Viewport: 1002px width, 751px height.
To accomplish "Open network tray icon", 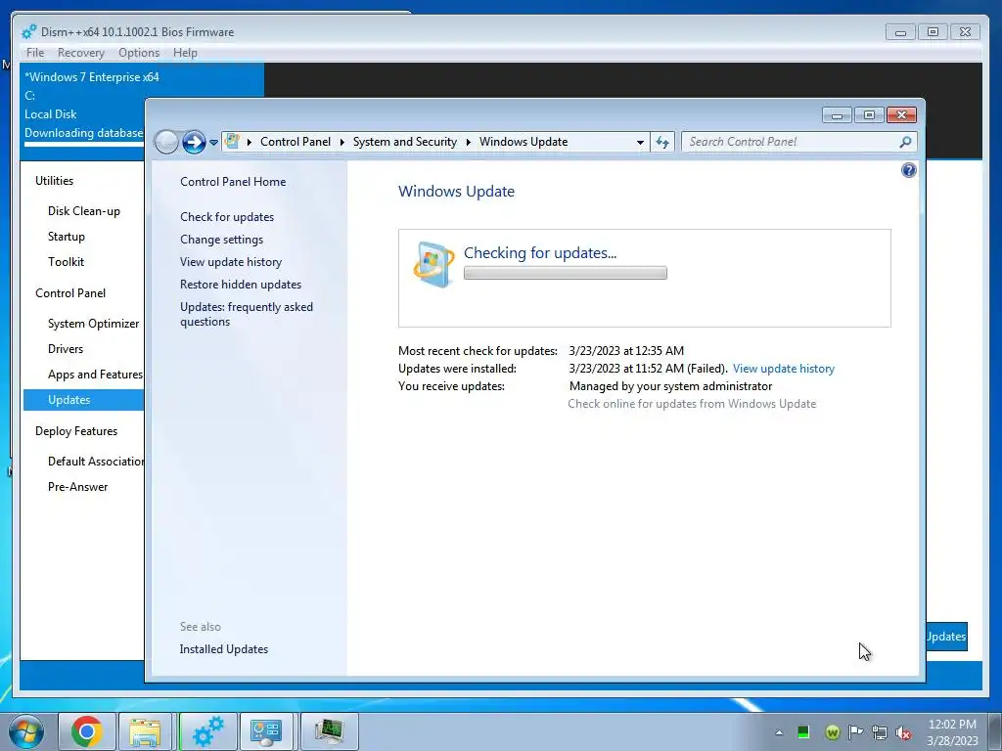I will click(880, 732).
